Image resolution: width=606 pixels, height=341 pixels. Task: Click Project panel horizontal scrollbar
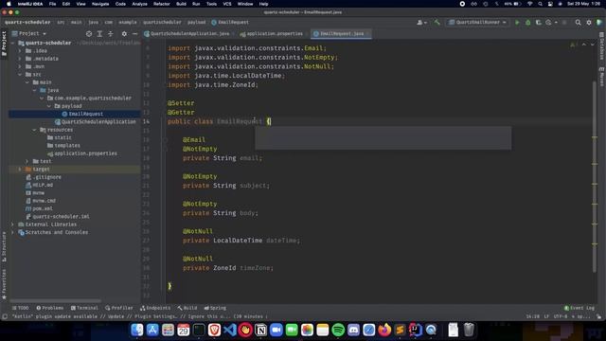[55, 300]
